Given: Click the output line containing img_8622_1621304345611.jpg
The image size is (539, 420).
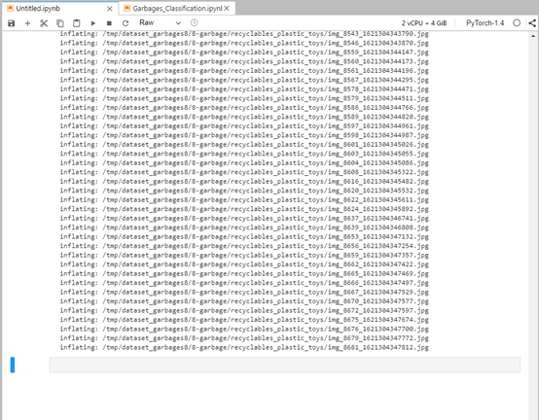Looking at the screenshot, I should coord(244,200).
